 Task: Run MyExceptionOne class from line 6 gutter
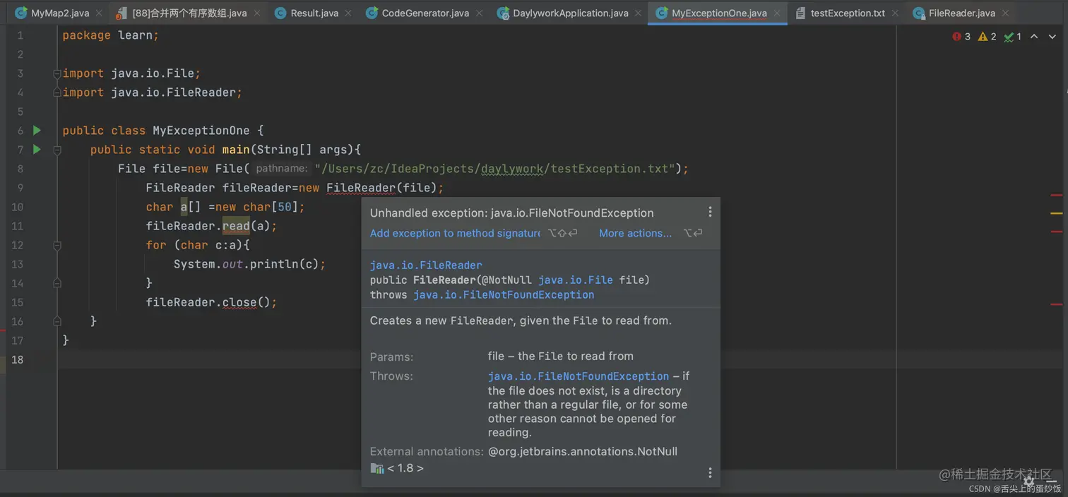[37, 131]
